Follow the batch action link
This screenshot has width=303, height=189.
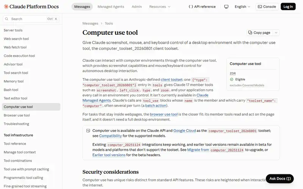click(x=156, y=105)
